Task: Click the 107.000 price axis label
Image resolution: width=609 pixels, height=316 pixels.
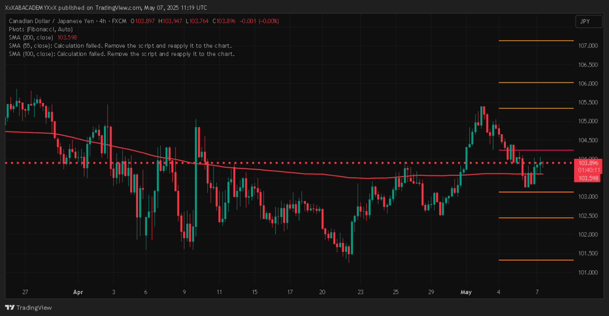Action: pyautogui.click(x=587, y=46)
